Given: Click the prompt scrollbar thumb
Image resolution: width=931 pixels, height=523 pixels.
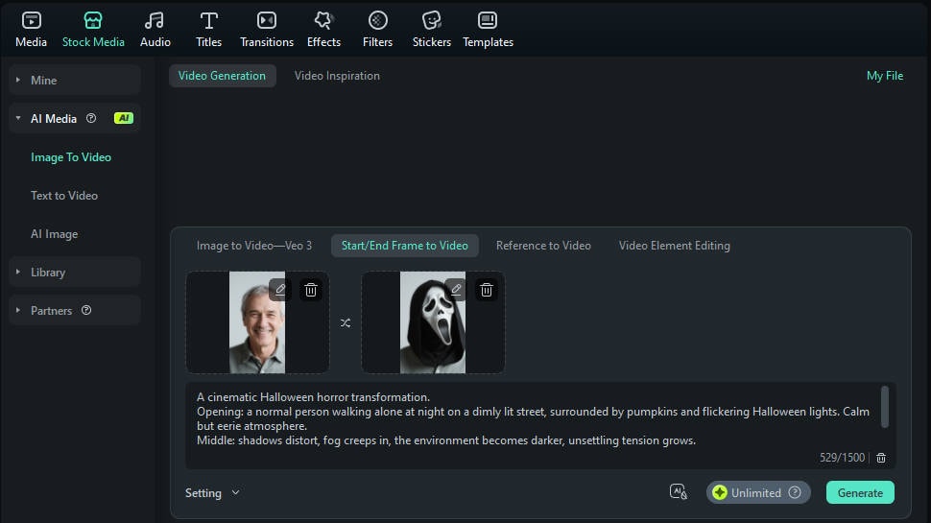Looking at the screenshot, I should tap(885, 407).
